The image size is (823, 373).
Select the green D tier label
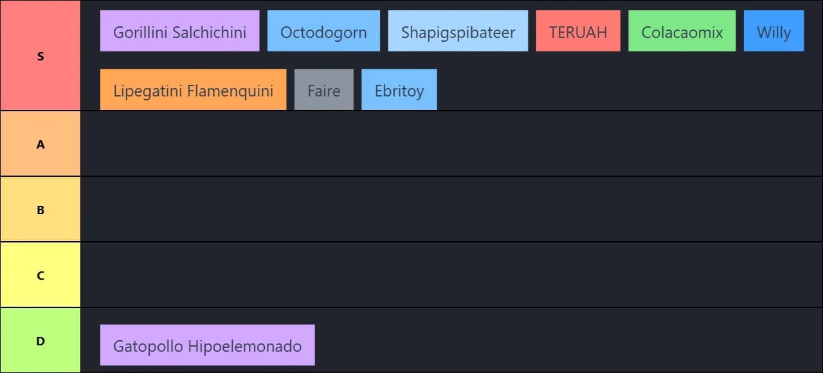pos(41,341)
